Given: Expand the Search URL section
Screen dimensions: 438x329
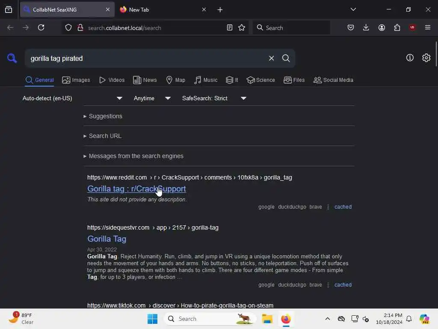Looking at the screenshot, I should tap(102, 136).
